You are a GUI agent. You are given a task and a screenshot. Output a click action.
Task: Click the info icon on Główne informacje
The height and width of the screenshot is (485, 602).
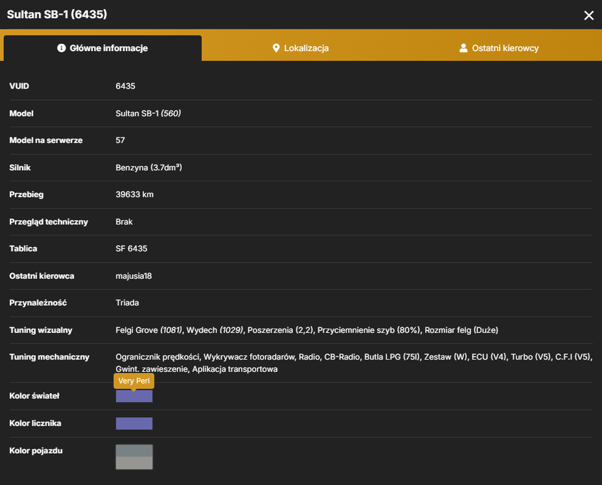click(61, 48)
